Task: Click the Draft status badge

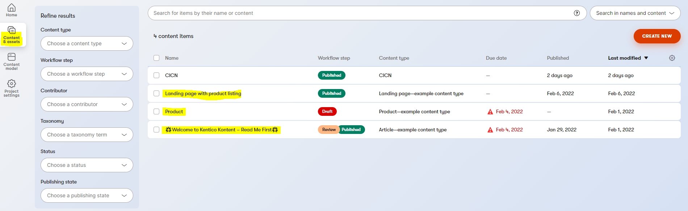Action: (x=327, y=111)
